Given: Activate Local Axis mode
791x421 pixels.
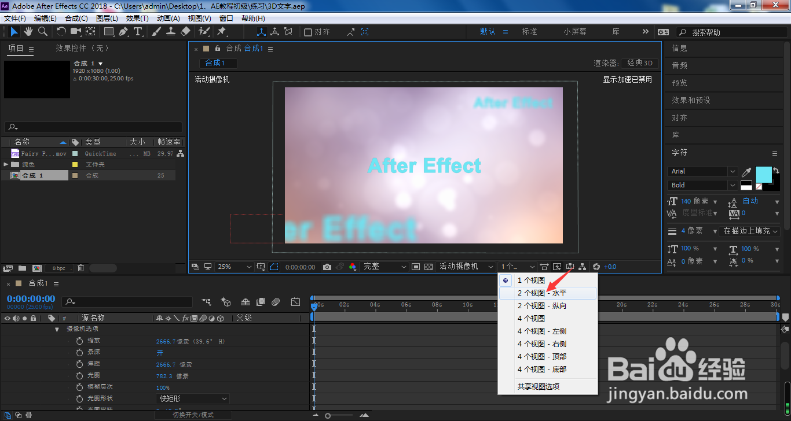Looking at the screenshot, I should click(262, 32).
